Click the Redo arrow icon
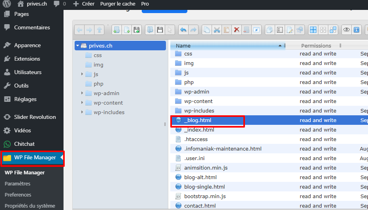The height and width of the screenshot is (210, 368). pos(193,30)
